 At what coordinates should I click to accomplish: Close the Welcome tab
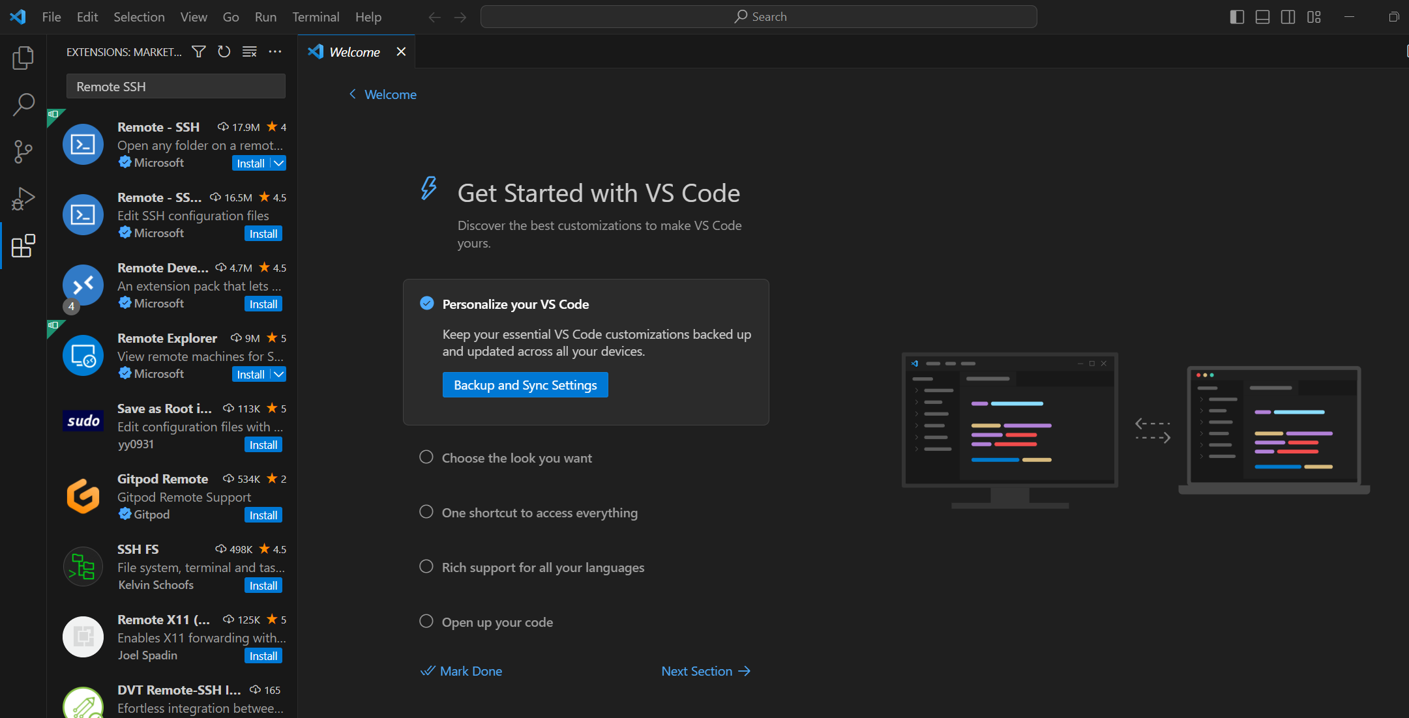click(401, 51)
